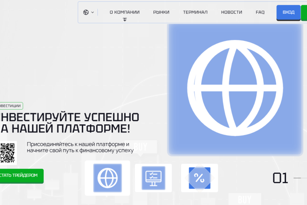Expand the arrow under О КОМПАНИИ

coord(125,20)
